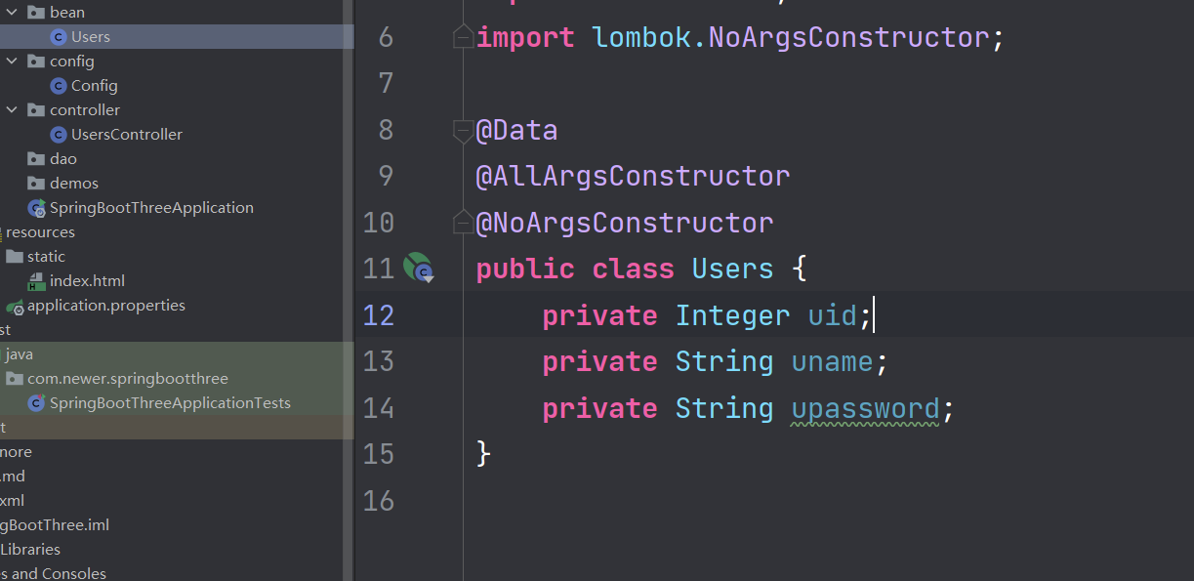
Task: Click the index.html file icon
Action: [x=37, y=281]
